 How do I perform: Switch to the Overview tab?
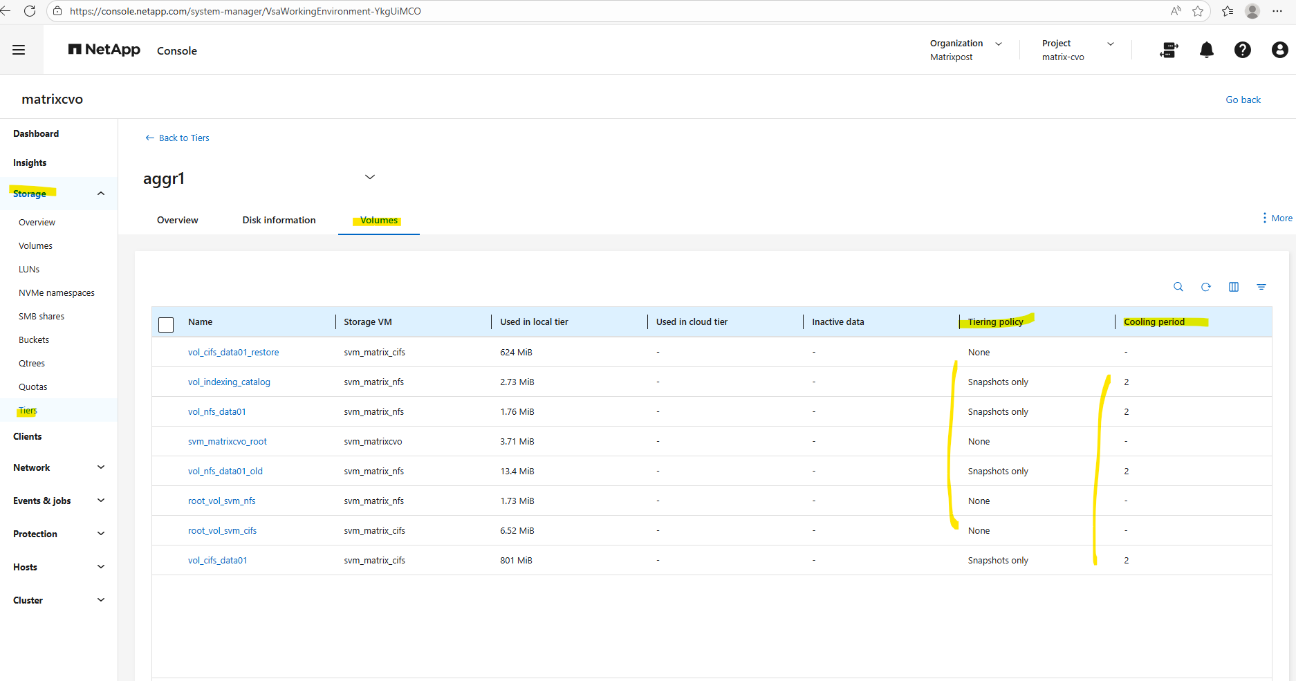point(177,220)
